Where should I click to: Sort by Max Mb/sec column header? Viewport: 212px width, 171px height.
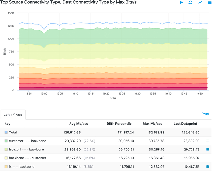point(152,124)
